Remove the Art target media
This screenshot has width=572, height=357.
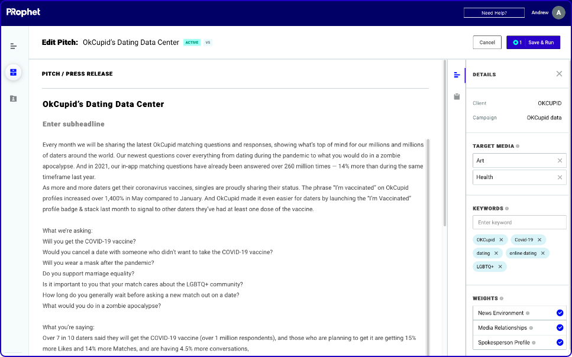pos(560,160)
